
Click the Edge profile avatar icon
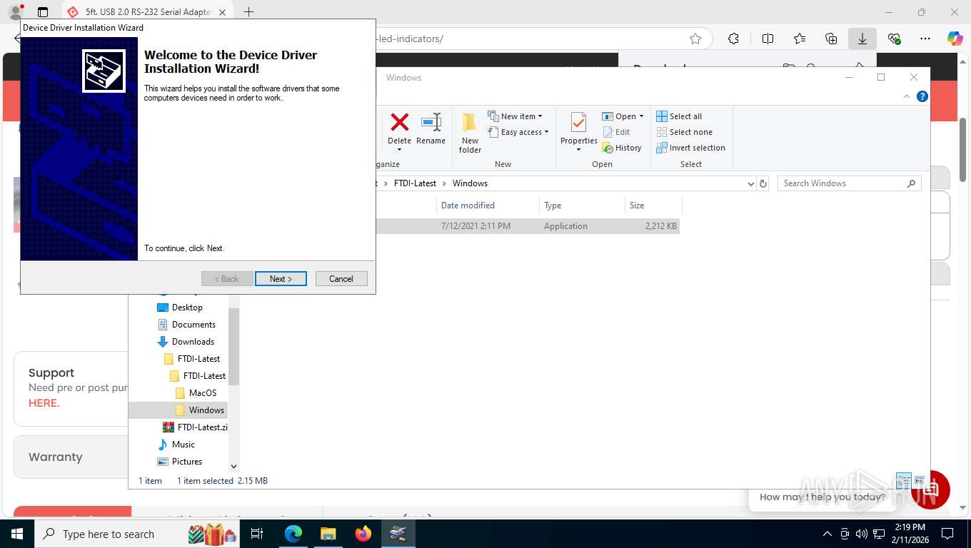coord(16,12)
